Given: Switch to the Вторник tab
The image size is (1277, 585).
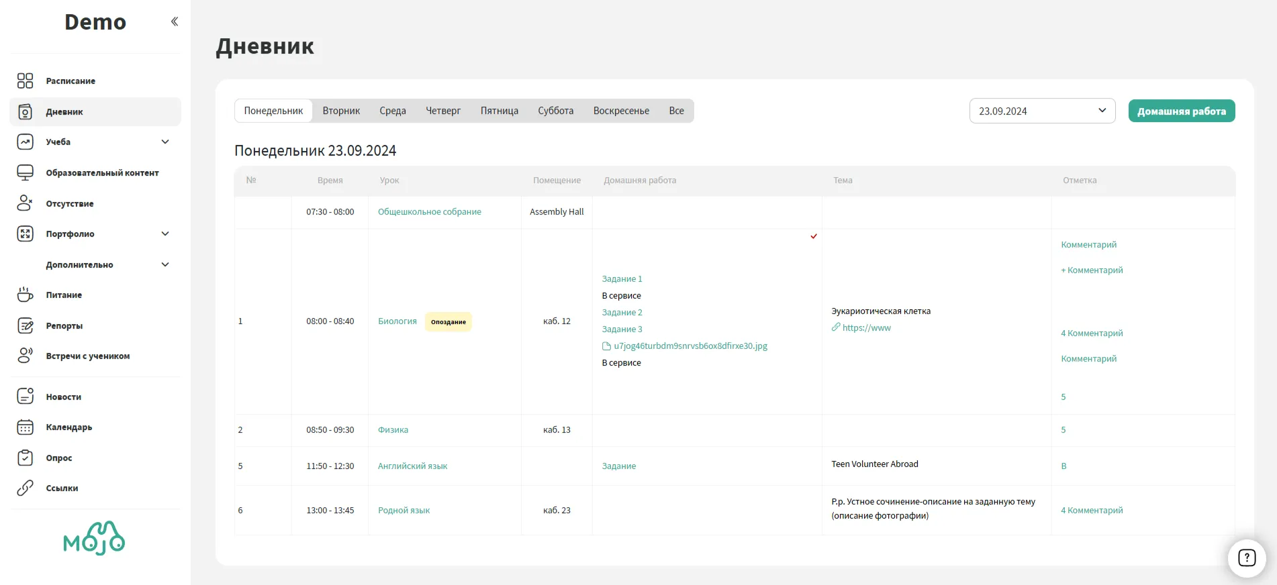Looking at the screenshot, I should pos(341,111).
